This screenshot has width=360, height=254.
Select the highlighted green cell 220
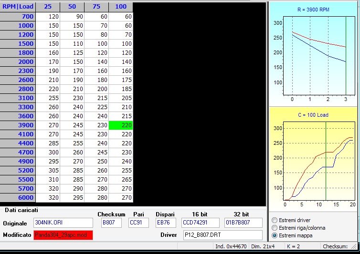[121, 125]
